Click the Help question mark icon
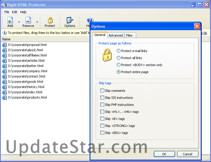Image resolution: width=211 pixels, height=162 pixels. pos(90,20)
